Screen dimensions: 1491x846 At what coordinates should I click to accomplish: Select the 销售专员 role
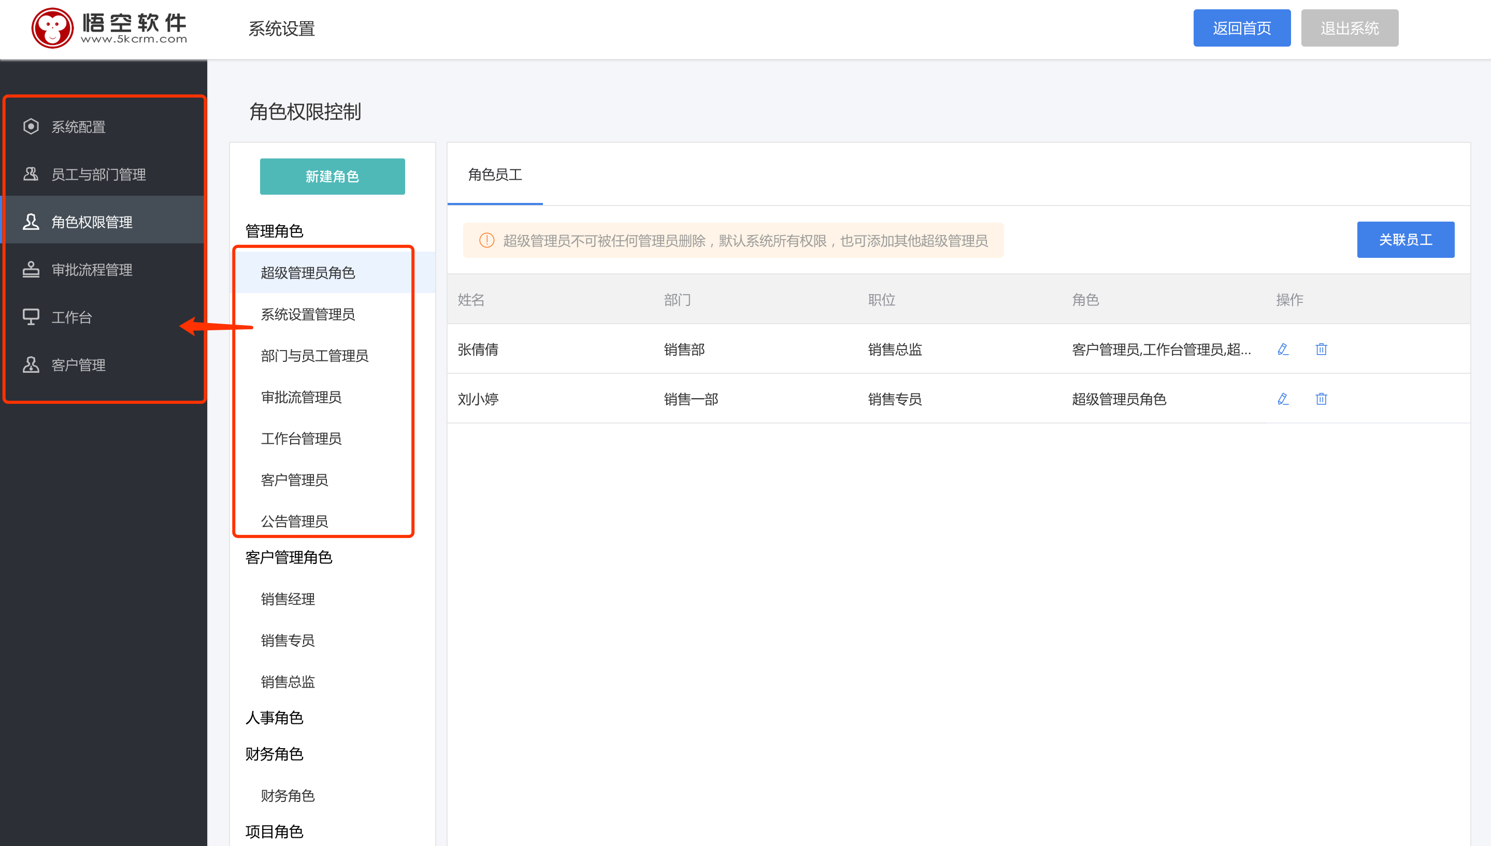point(333,640)
